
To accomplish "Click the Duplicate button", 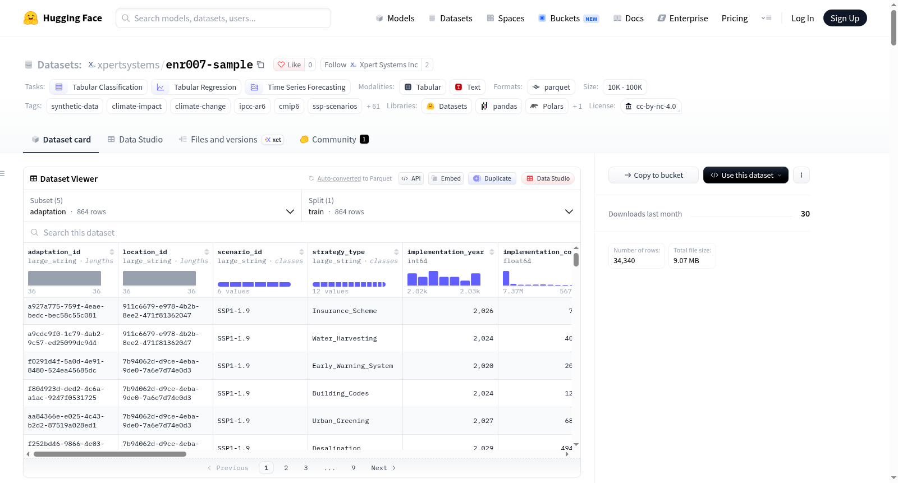I will tap(492, 178).
